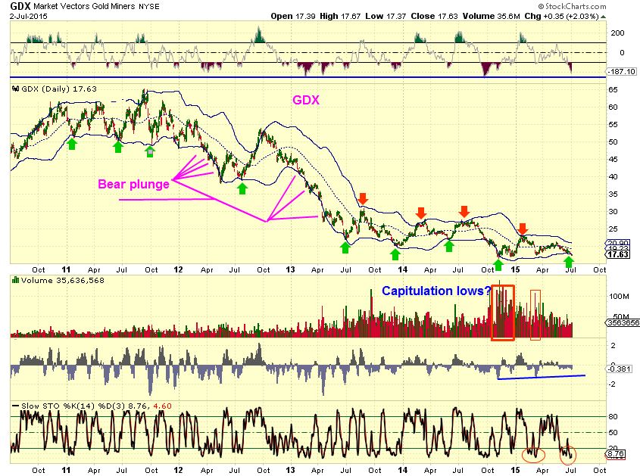Click the 40 price axis label
This screenshot has width=640, height=476.
pos(613,177)
